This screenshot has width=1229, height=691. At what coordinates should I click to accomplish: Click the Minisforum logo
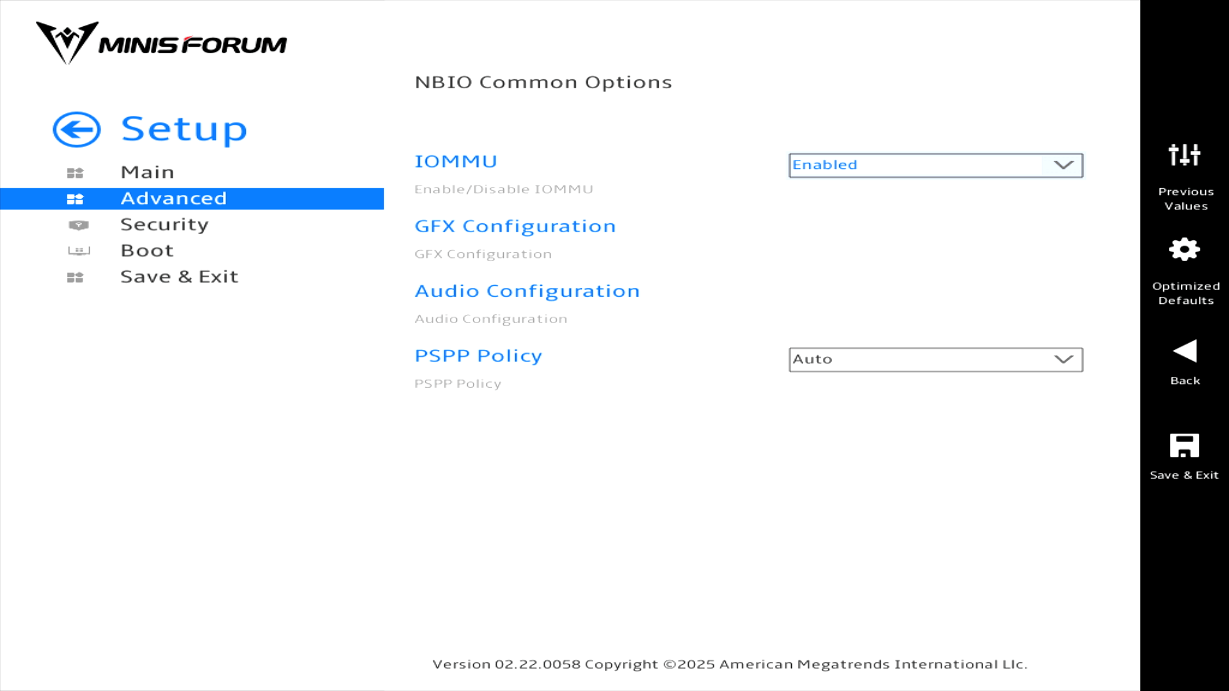[x=161, y=43]
